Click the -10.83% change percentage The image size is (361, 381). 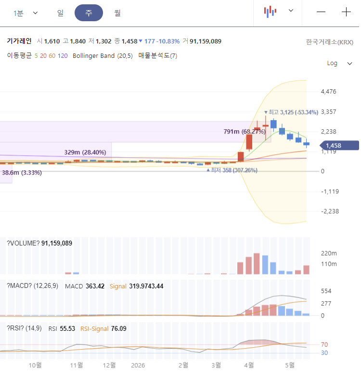coord(168,41)
